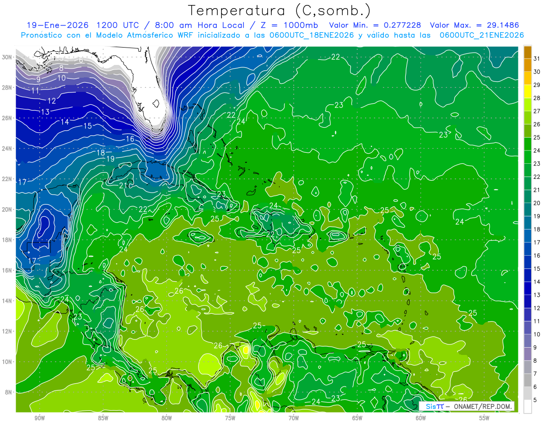Screen dimensions: 549x424
Task: Pick the blue legend swatch between 13 and 14
Action: click(x=527, y=288)
